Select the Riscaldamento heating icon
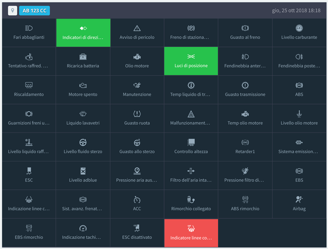 (x=29, y=85)
